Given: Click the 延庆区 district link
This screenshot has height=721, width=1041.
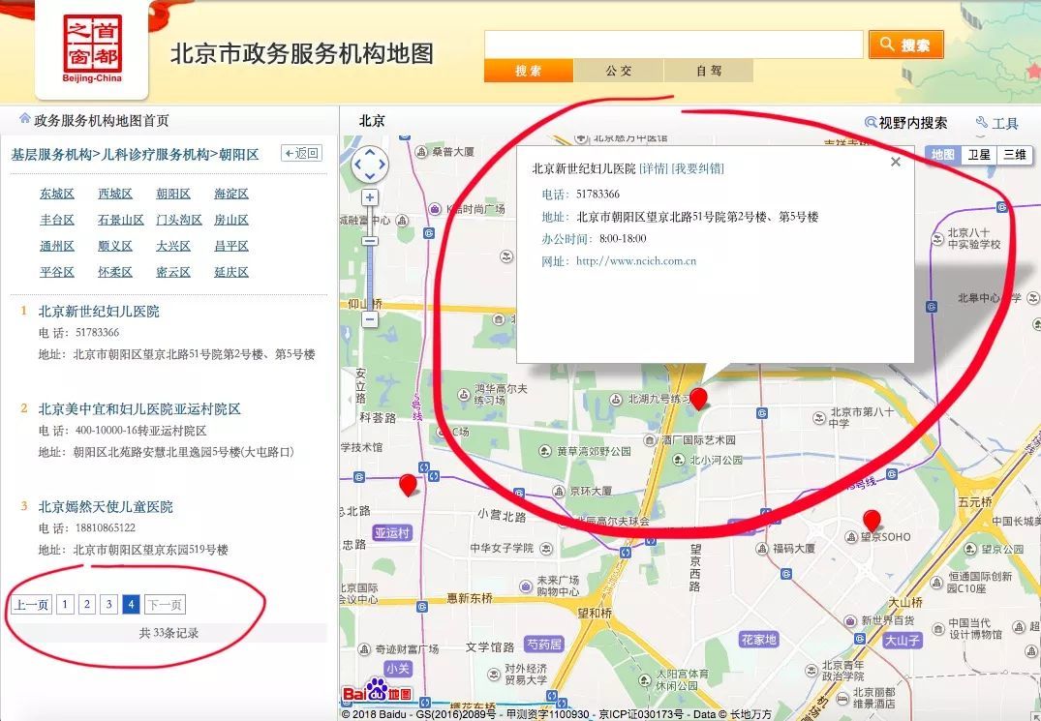Looking at the screenshot, I should tap(231, 272).
